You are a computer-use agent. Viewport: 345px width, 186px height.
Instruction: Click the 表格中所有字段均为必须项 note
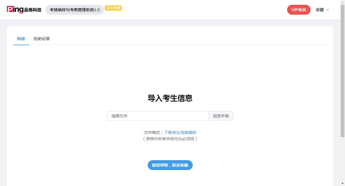pos(170,139)
